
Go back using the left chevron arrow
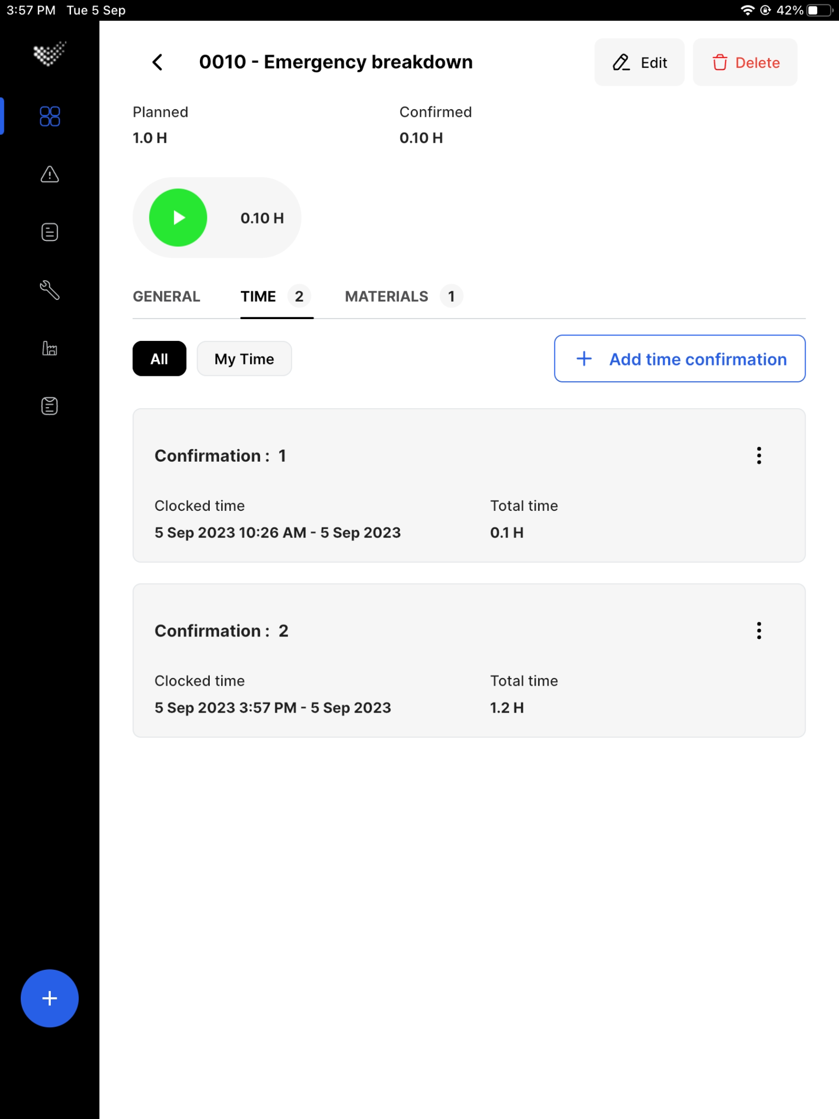pos(157,62)
